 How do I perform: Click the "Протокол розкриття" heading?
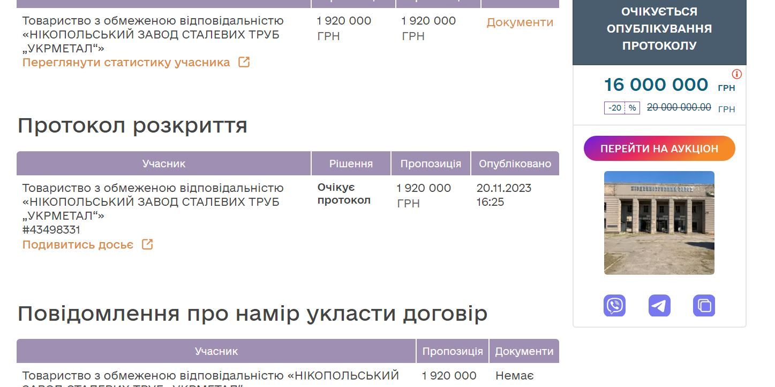[132, 126]
